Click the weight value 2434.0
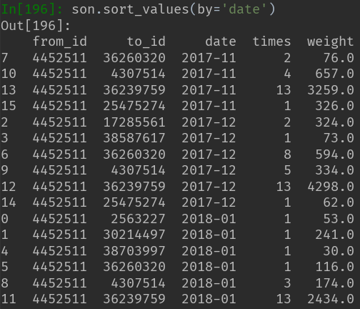This screenshot has height=309, width=360. (331, 299)
